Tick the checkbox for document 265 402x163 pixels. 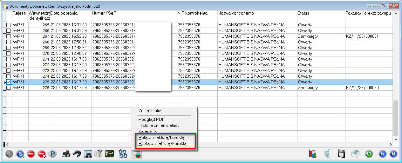[x=9, y=25]
